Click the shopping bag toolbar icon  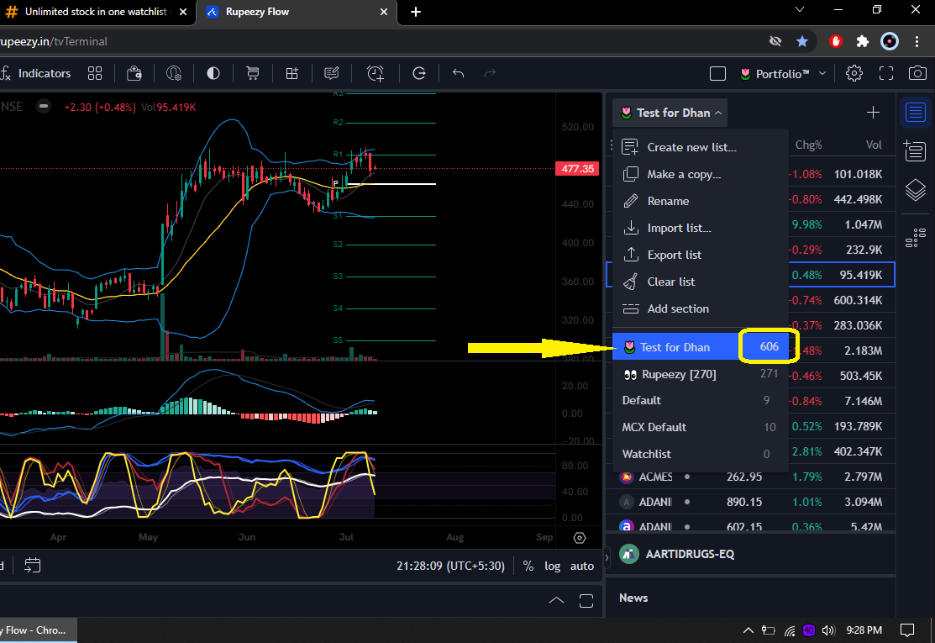[x=134, y=73]
